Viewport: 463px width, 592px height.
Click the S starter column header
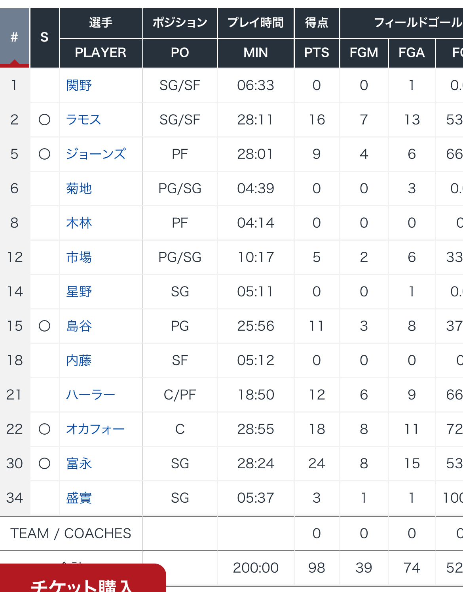[44, 38]
